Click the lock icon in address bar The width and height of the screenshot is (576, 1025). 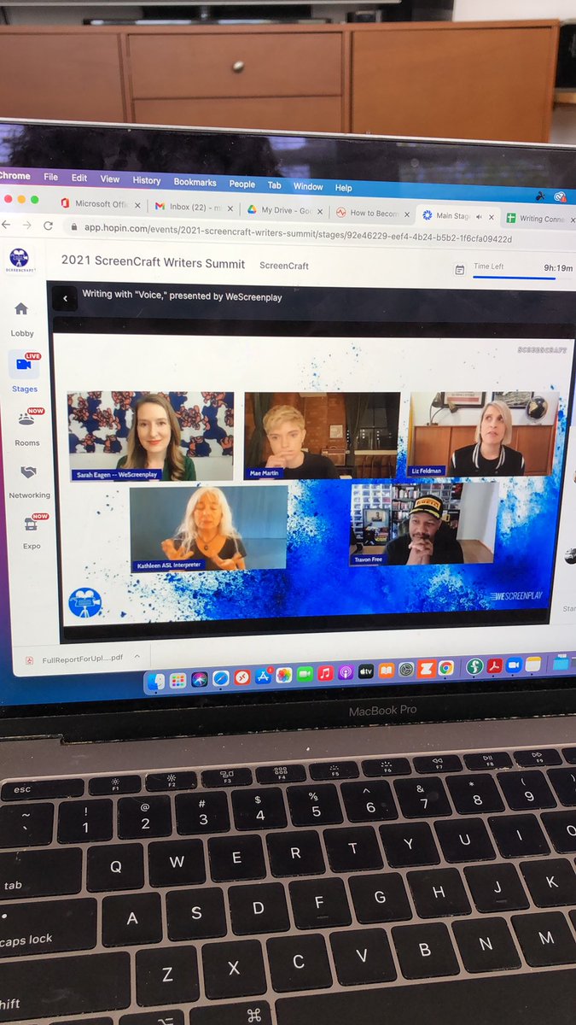(x=74, y=226)
